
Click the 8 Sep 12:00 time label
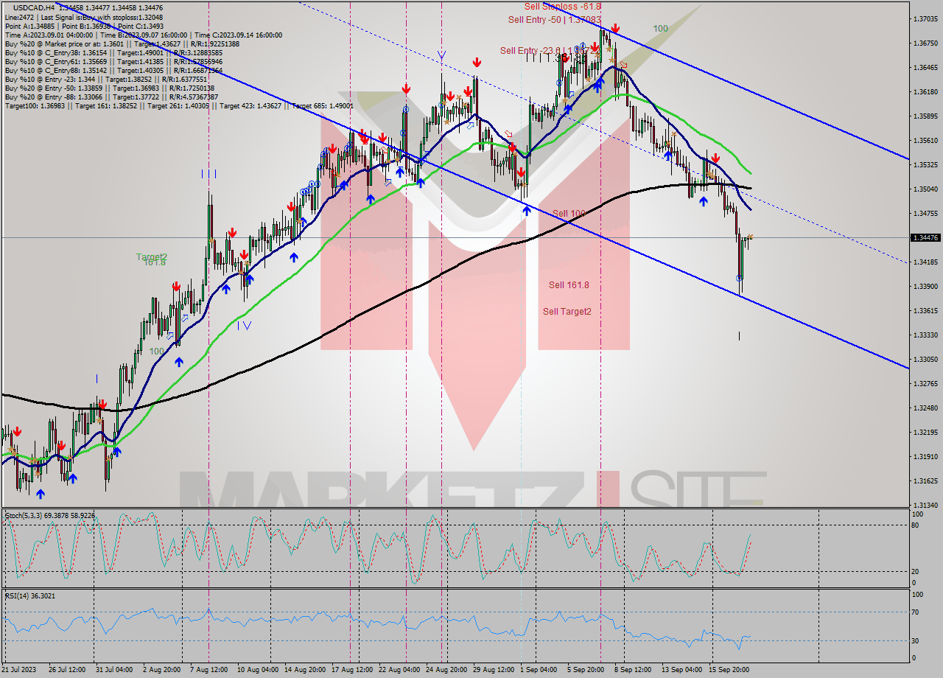pyautogui.click(x=632, y=670)
